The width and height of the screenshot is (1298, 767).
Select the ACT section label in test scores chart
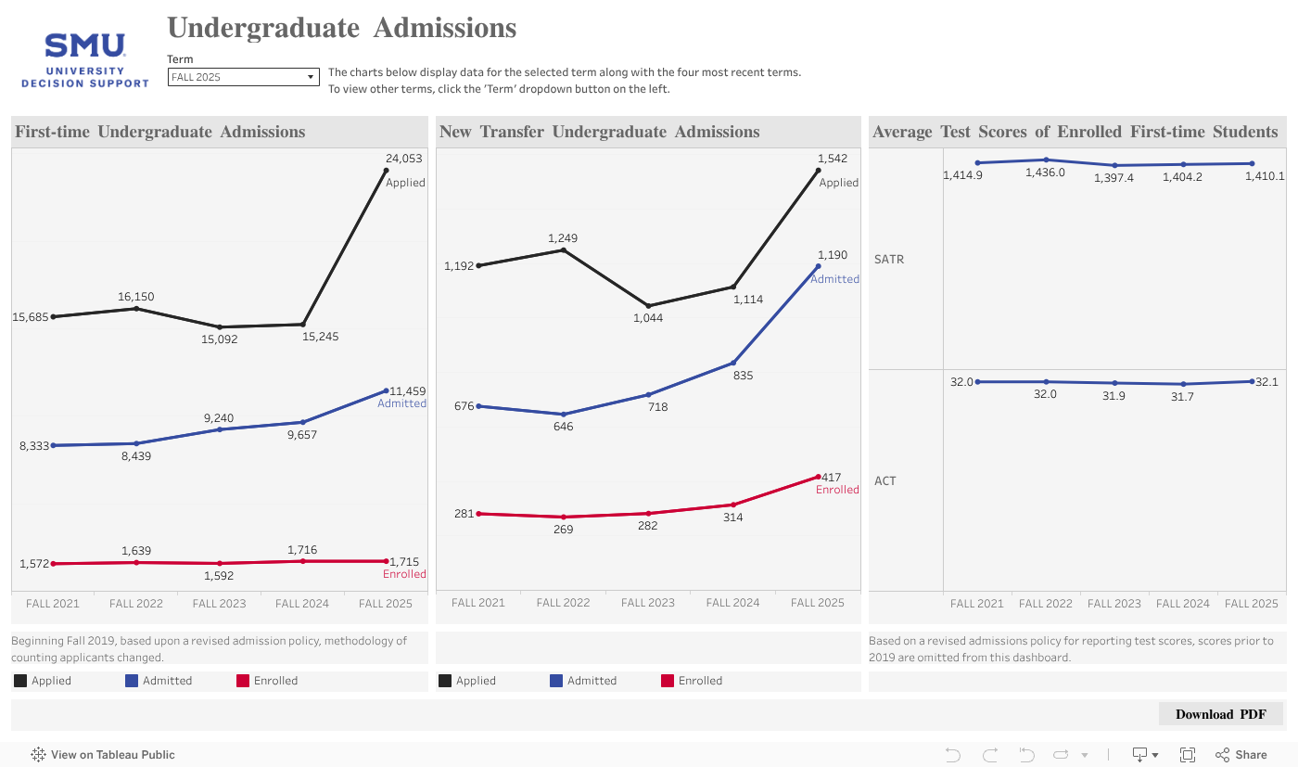coord(885,480)
